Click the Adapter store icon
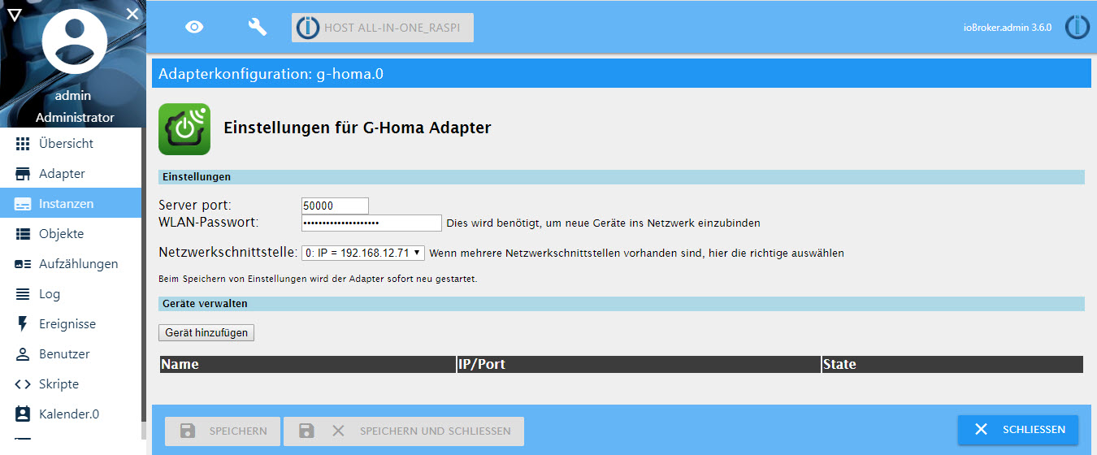Image resolution: width=1097 pixels, height=455 pixels. 23,174
